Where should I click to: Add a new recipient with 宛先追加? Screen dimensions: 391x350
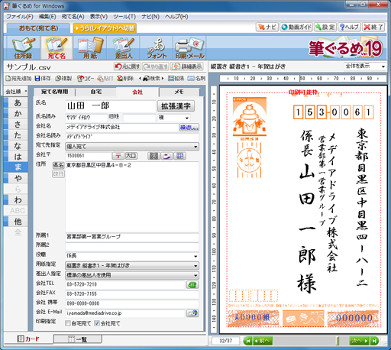click(18, 79)
